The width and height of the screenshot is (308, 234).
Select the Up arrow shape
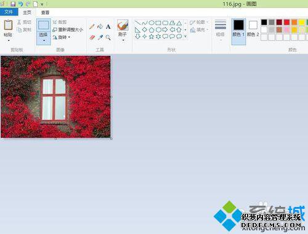(x=179, y=30)
